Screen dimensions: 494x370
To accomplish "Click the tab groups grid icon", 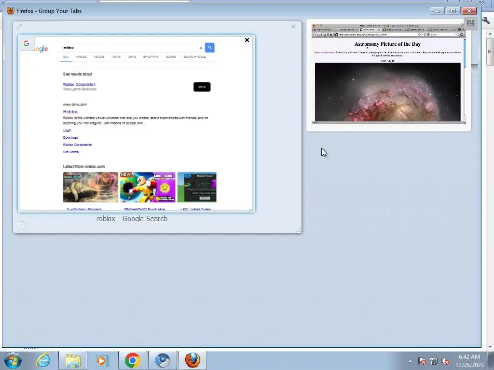I will tap(470, 23).
